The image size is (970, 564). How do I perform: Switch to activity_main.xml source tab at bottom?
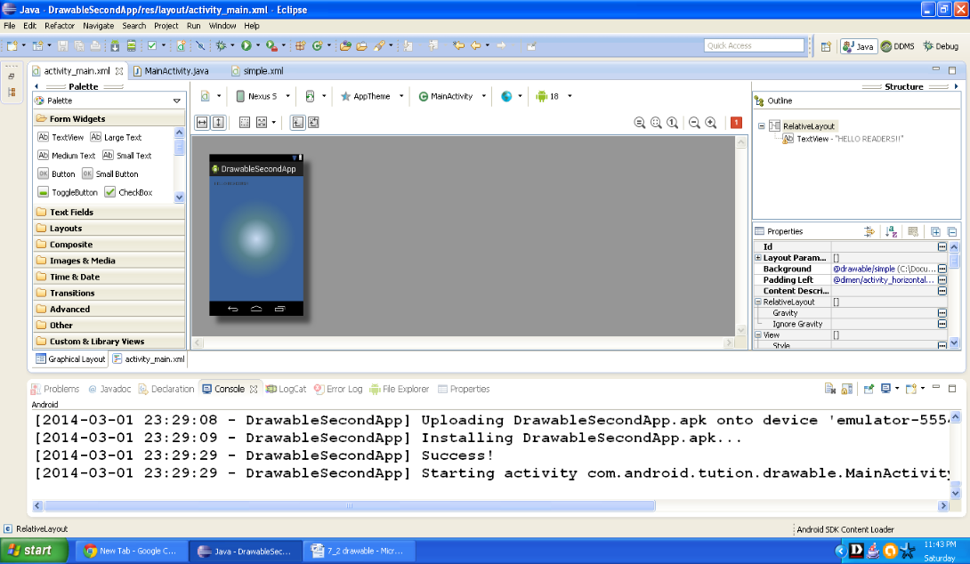[x=149, y=359]
